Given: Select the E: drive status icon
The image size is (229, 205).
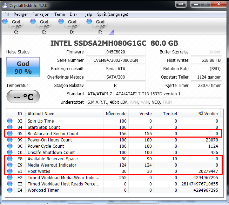Looking at the screenshot, I should (x=33, y=21).
